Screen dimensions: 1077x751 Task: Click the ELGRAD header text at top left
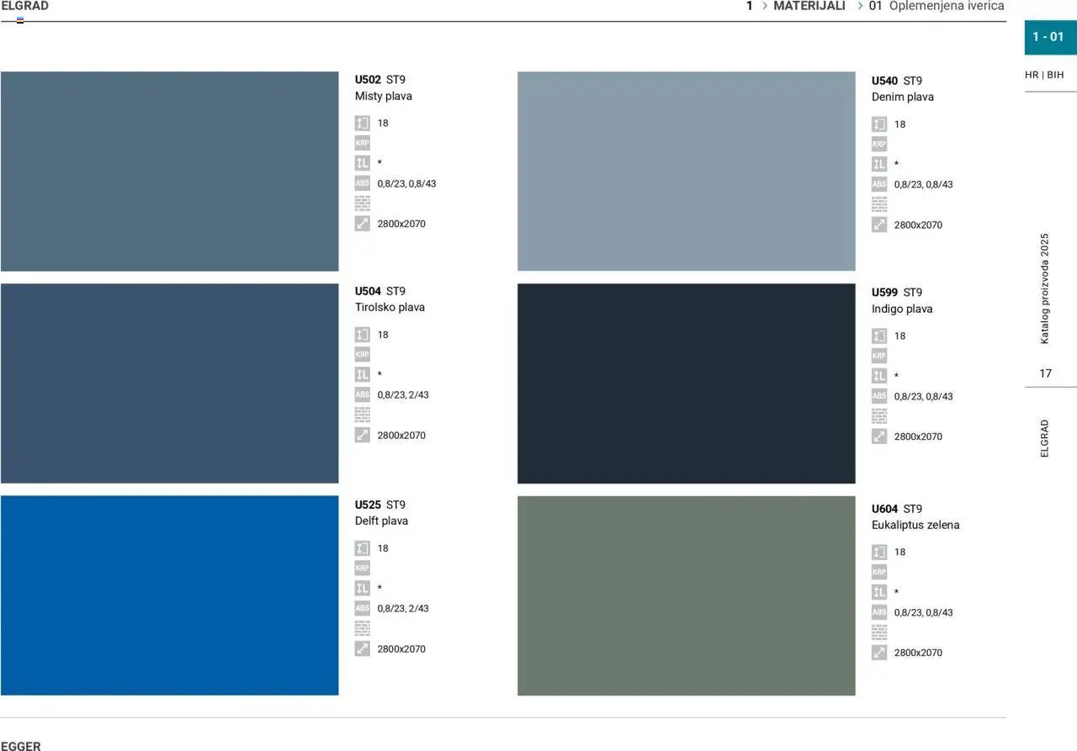click(25, 6)
